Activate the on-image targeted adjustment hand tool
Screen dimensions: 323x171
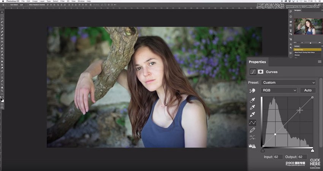click(x=252, y=91)
